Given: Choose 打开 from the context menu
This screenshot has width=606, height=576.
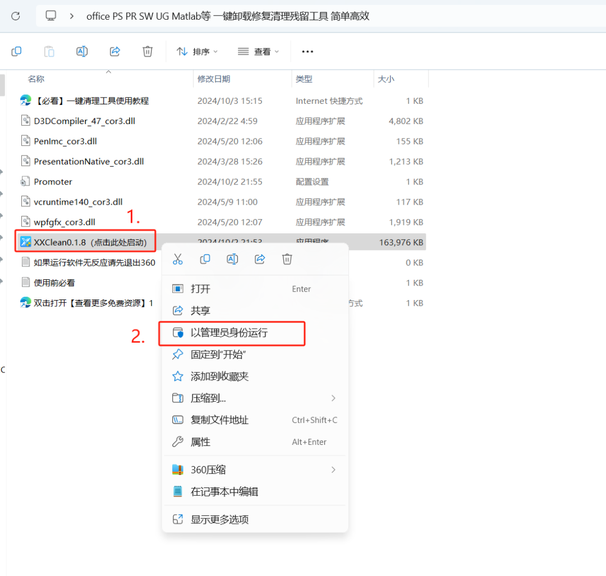Looking at the screenshot, I should [x=255, y=289].
